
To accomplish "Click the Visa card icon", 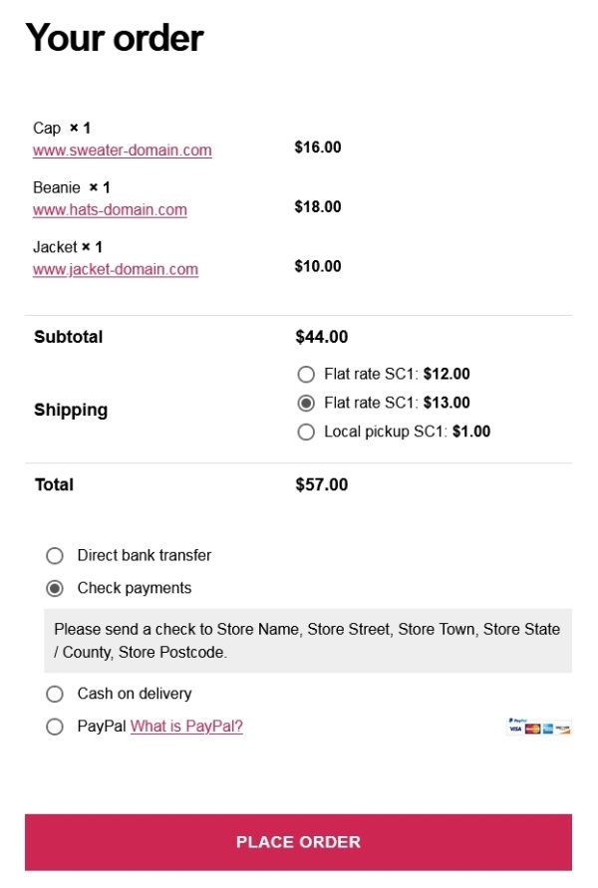I will pos(515,730).
